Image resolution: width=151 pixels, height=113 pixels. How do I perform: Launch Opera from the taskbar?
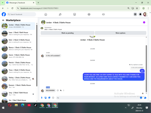point(10,105)
